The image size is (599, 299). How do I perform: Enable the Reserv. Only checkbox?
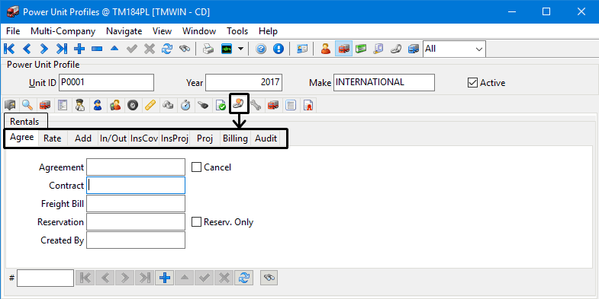(x=196, y=222)
